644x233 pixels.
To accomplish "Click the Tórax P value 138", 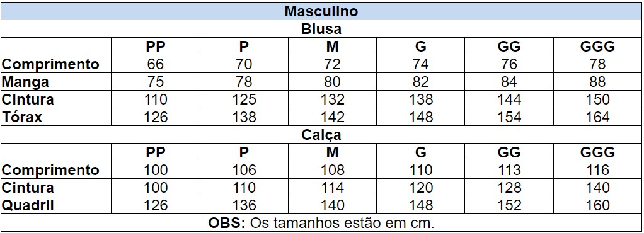I will click(244, 117).
